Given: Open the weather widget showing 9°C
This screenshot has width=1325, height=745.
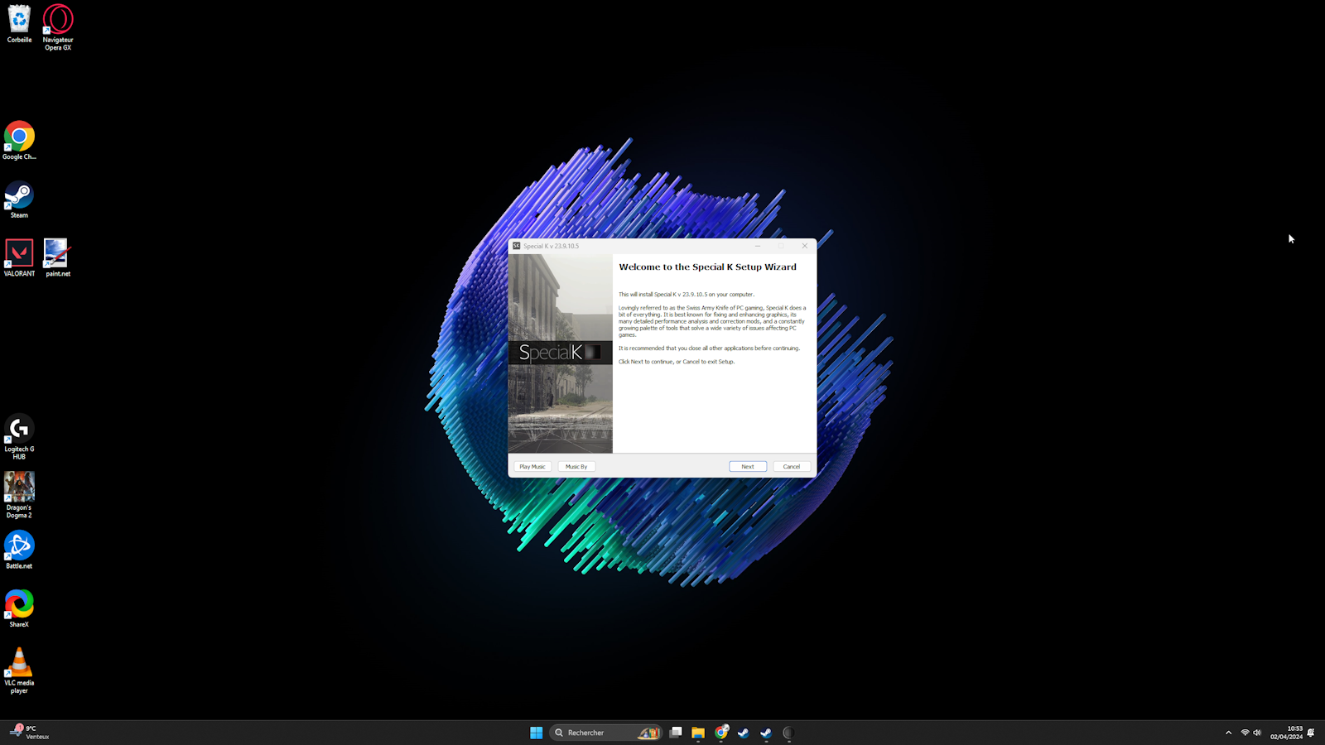Looking at the screenshot, I should (x=30, y=733).
